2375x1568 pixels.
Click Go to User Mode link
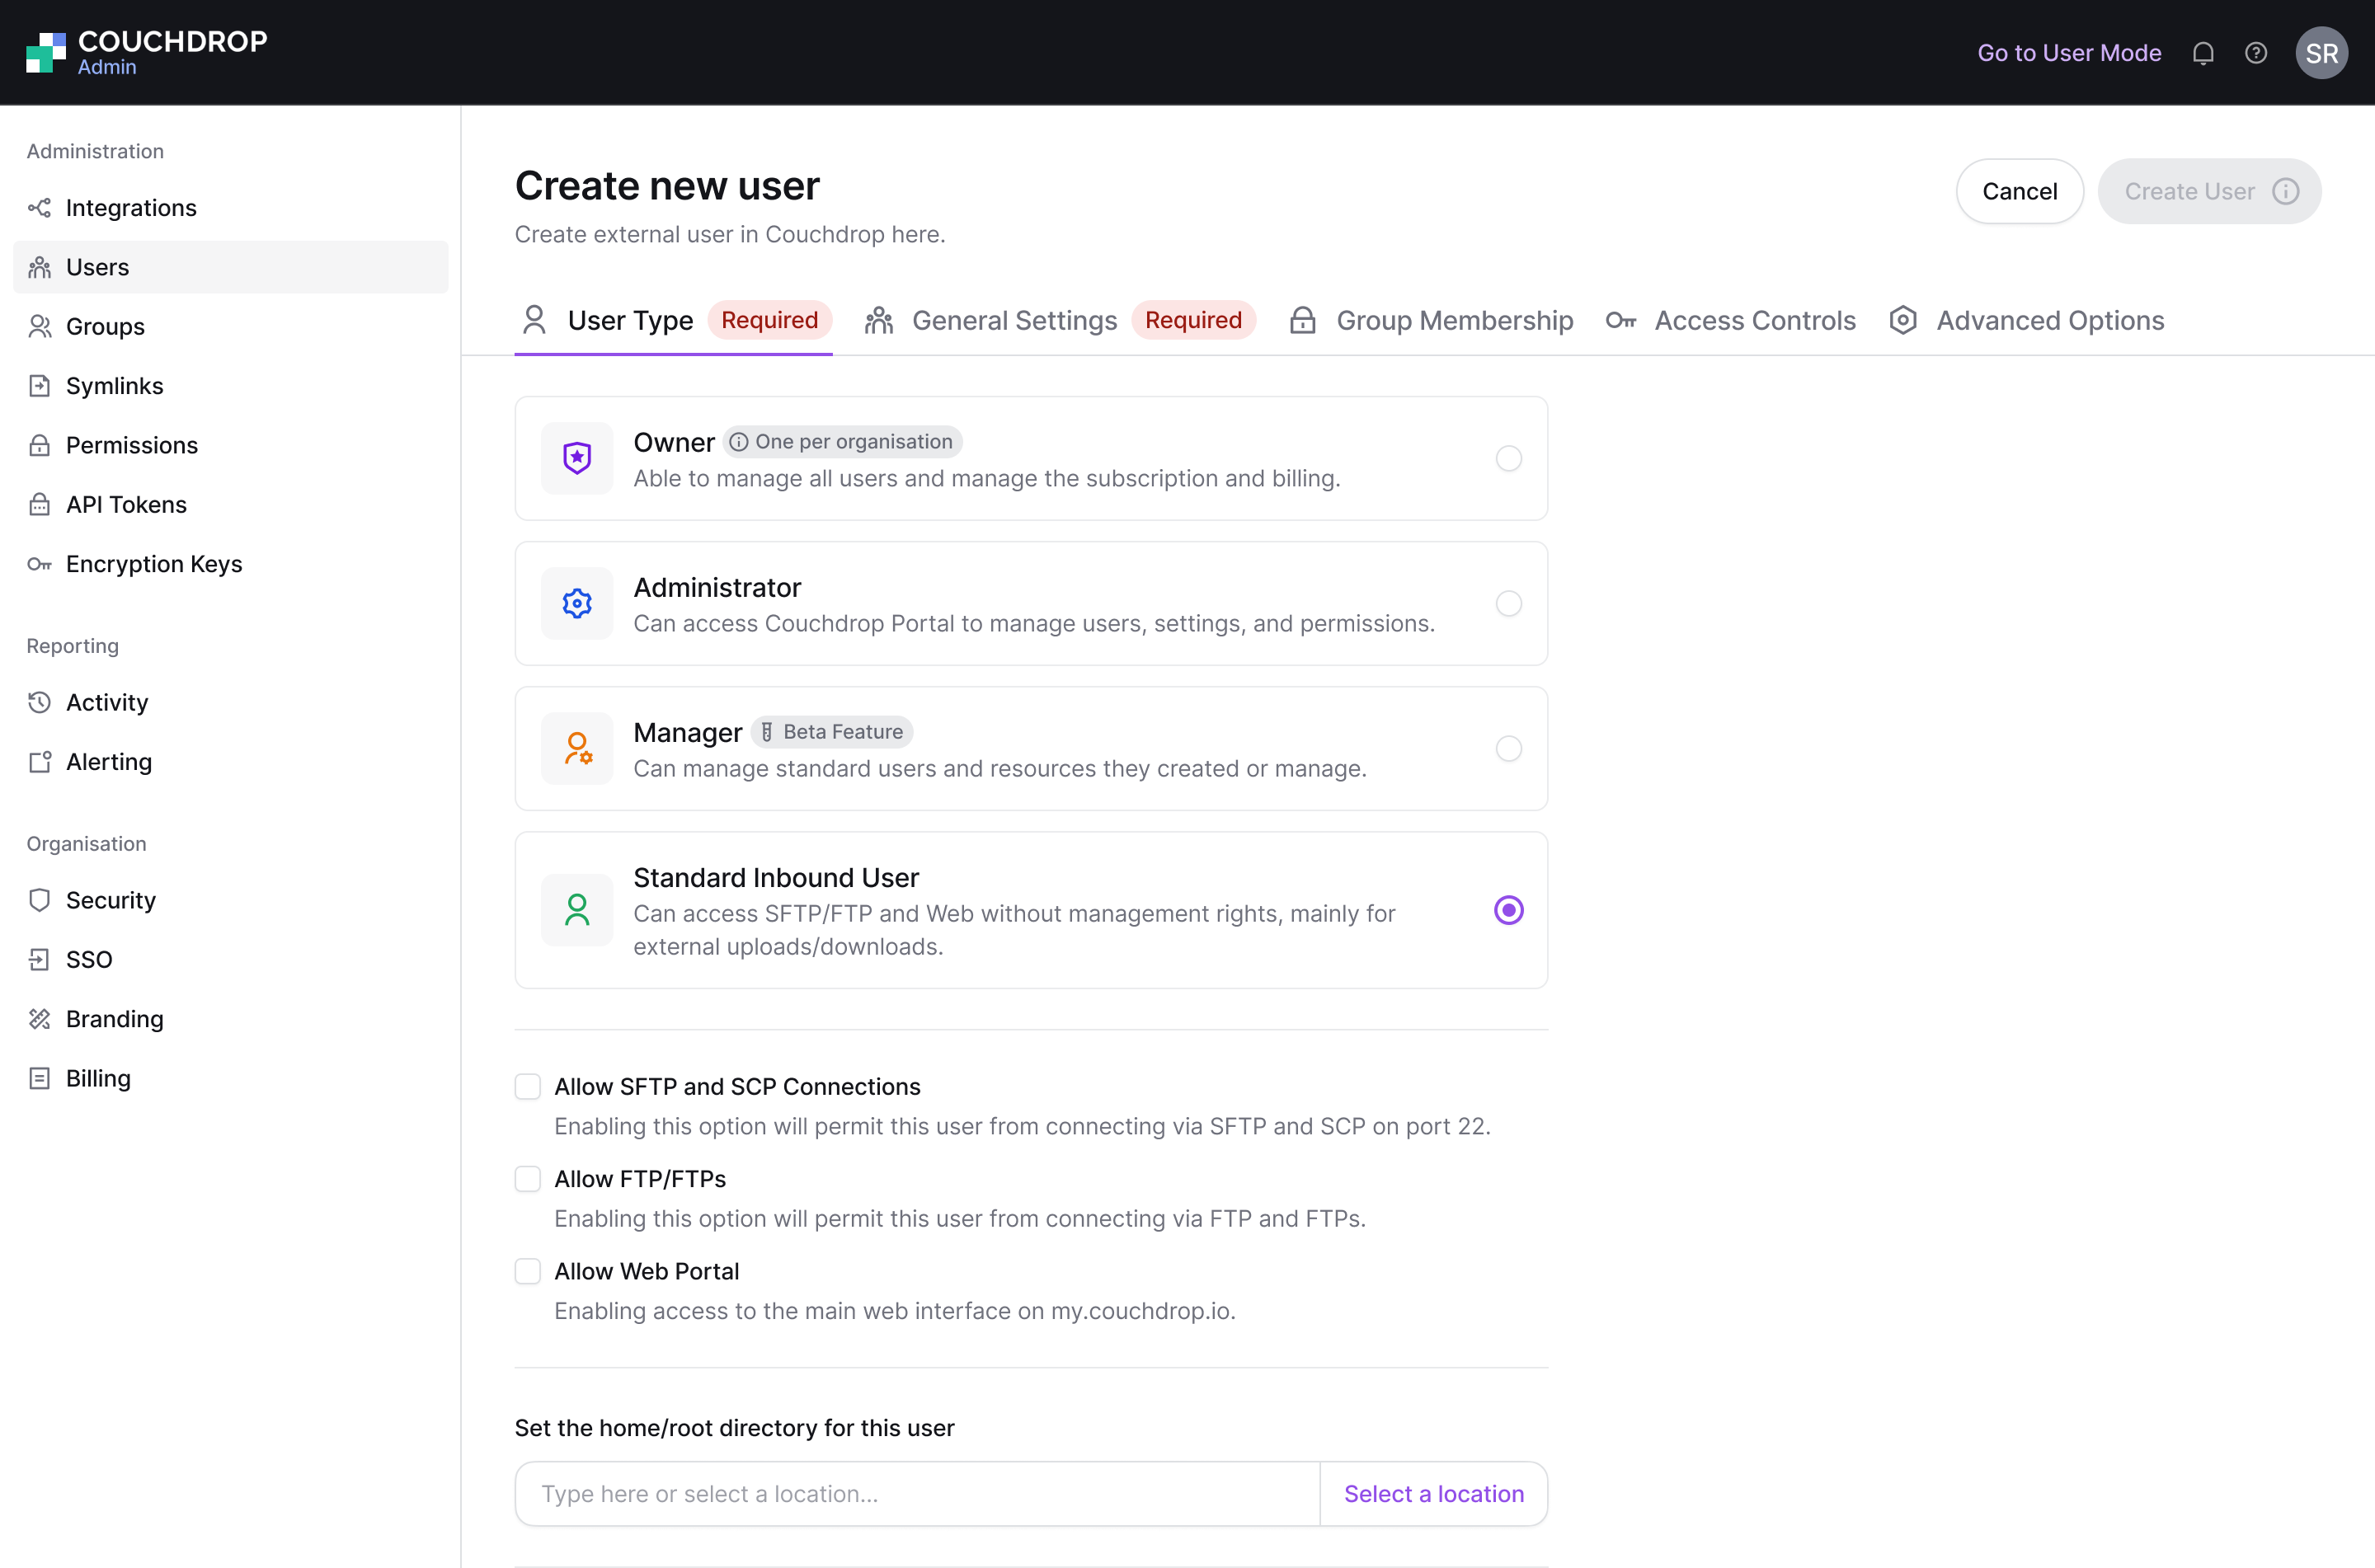pos(2069,53)
